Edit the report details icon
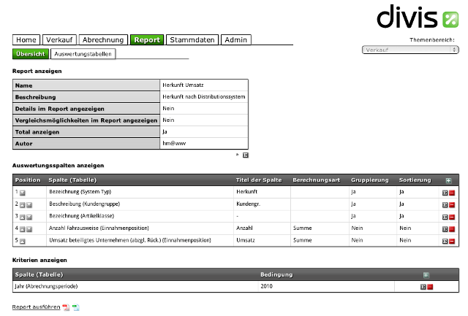Screen dimensions: 468x316 tap(245, 155)
